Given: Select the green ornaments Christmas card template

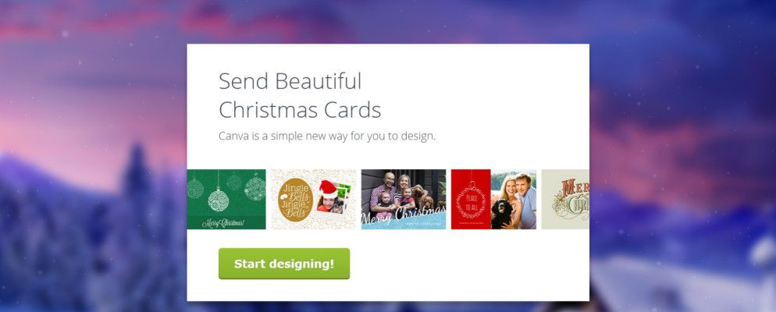Looking at the screenshot, I should coord(226,199).
